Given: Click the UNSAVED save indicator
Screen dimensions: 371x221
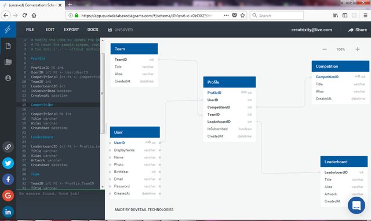Looking at the screenshot, I should coord(121,30).
